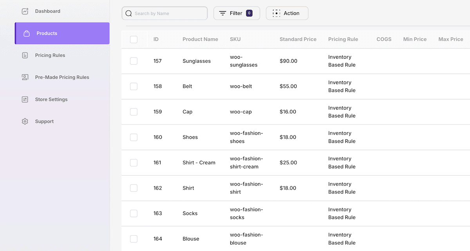Click the woo-sunglasses SKU cell

244,61
